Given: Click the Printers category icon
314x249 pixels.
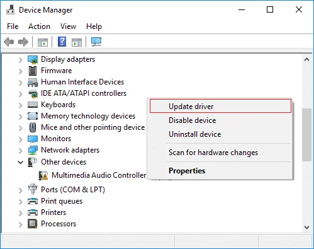Looking at the screenshot, I should point(33,212).
